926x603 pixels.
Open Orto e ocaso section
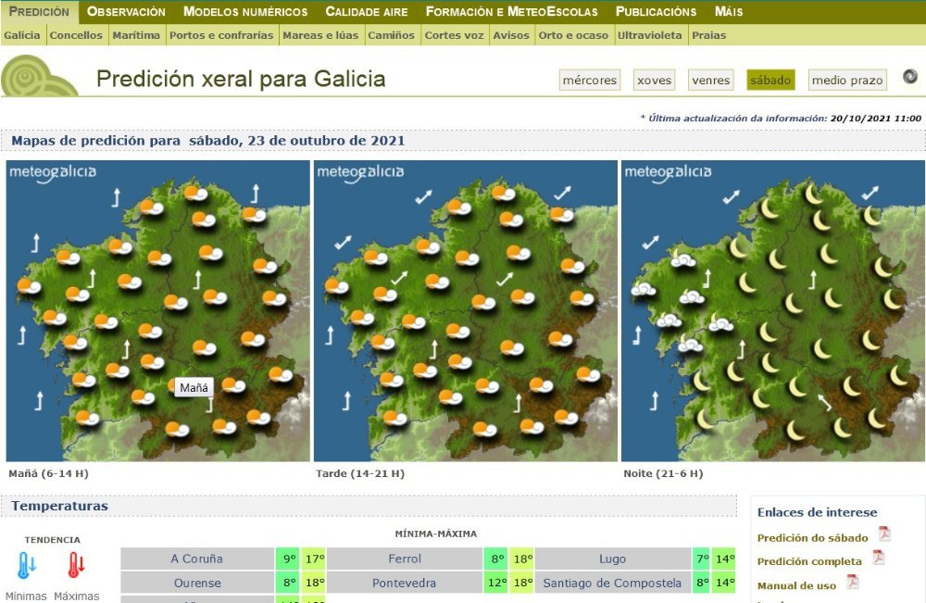(x=573, y=35)
